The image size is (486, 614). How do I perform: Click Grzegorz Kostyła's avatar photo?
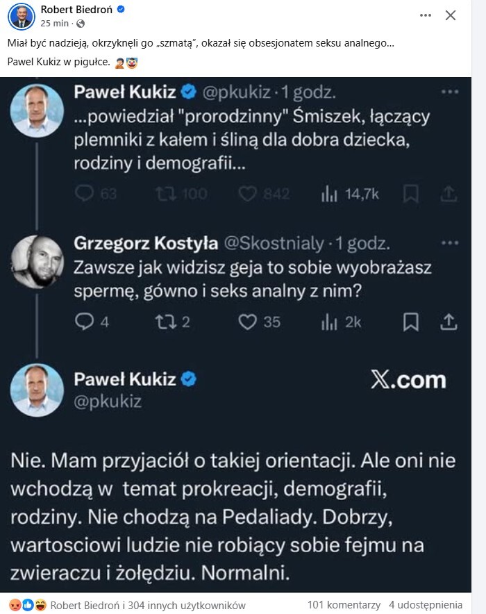click(37, 263)
